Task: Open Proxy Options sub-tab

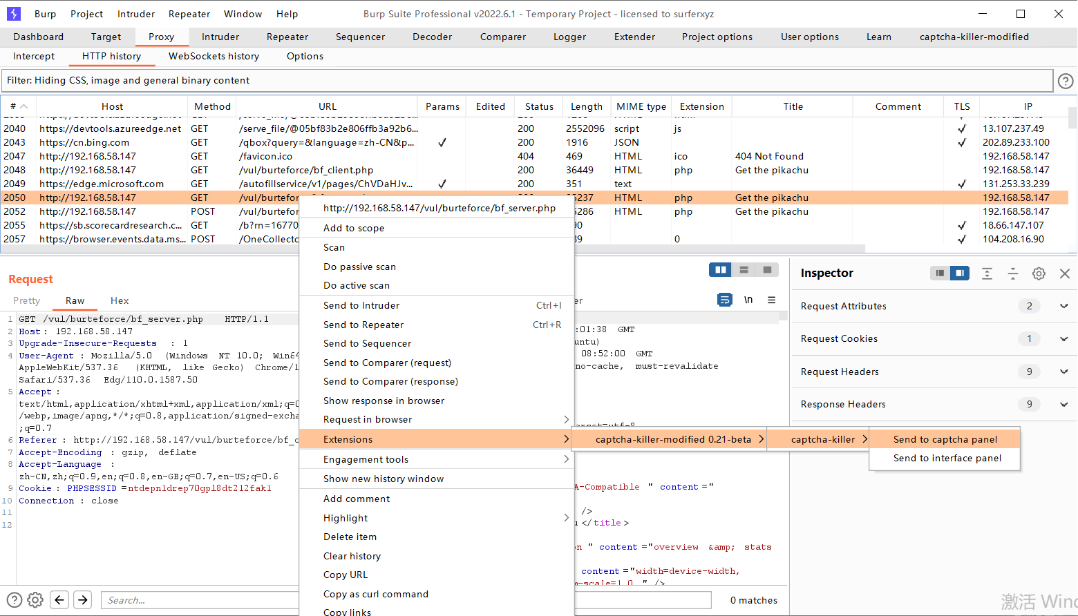Action: click(x=305, y=56)
